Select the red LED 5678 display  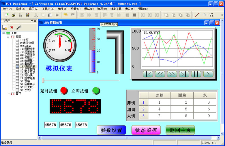(x=75, y=106)
